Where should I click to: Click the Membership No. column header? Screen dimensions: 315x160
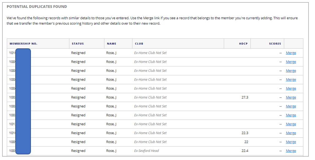tap(23, 44)
